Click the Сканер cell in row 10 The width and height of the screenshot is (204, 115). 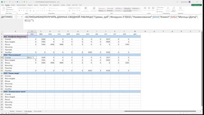pyautogui.click(x=15, y=57)
